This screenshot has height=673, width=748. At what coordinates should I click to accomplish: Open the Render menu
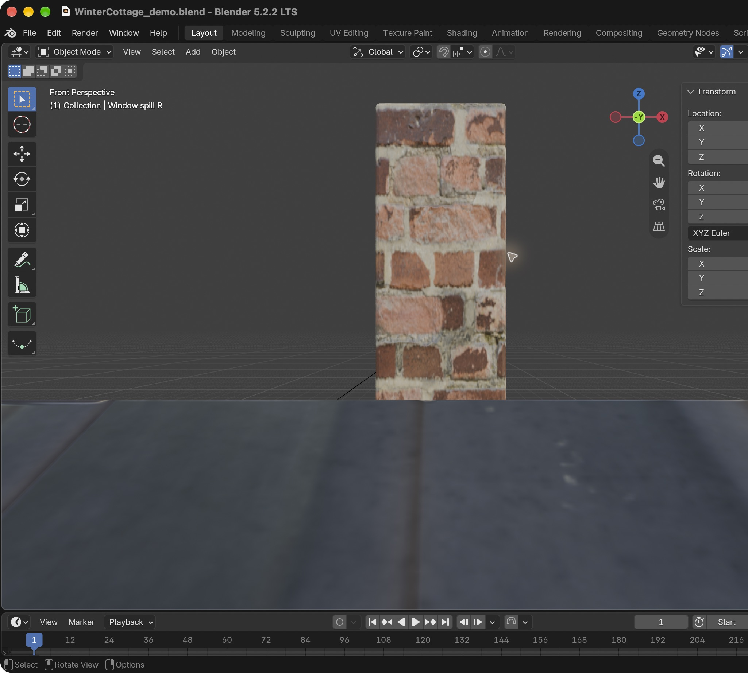tap(85, 33)
